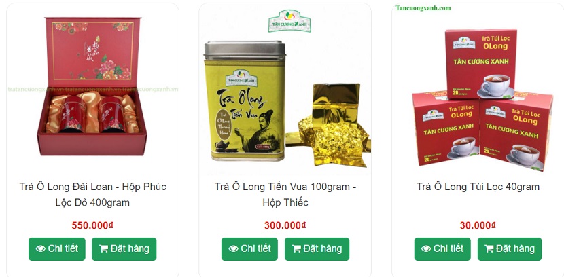Image resolution: width=564 pixels, height=277 pixels.
Task: Click eye icon under Tiến Vua tea
Action: [234, 248]
